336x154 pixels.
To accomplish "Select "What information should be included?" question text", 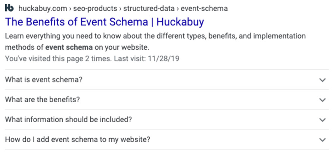I will tap(68, 120).
